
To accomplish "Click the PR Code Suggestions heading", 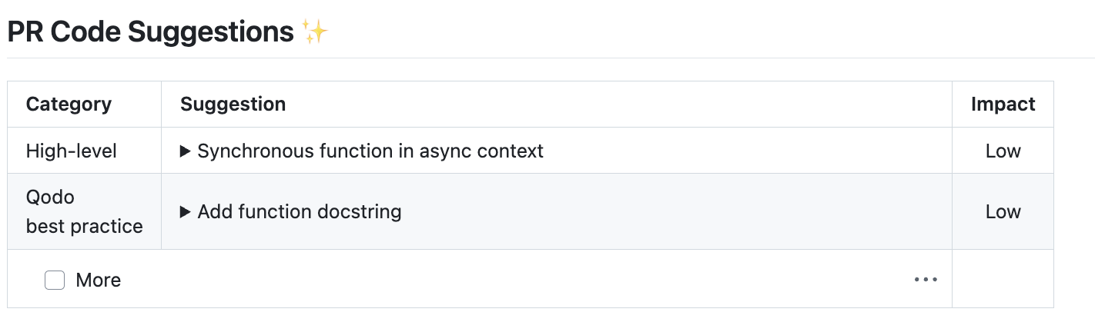I will tap(151, 32).
